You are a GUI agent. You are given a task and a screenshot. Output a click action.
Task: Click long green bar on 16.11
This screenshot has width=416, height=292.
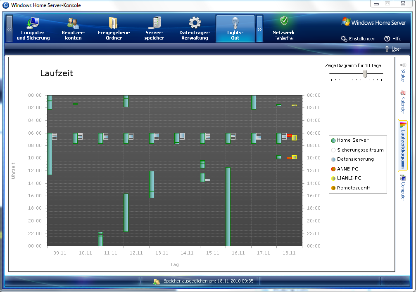(228, 207)
